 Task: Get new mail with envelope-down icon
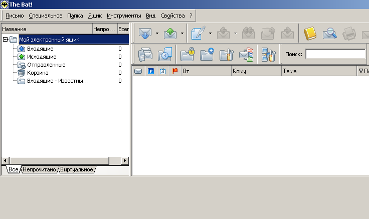point(145,33)
